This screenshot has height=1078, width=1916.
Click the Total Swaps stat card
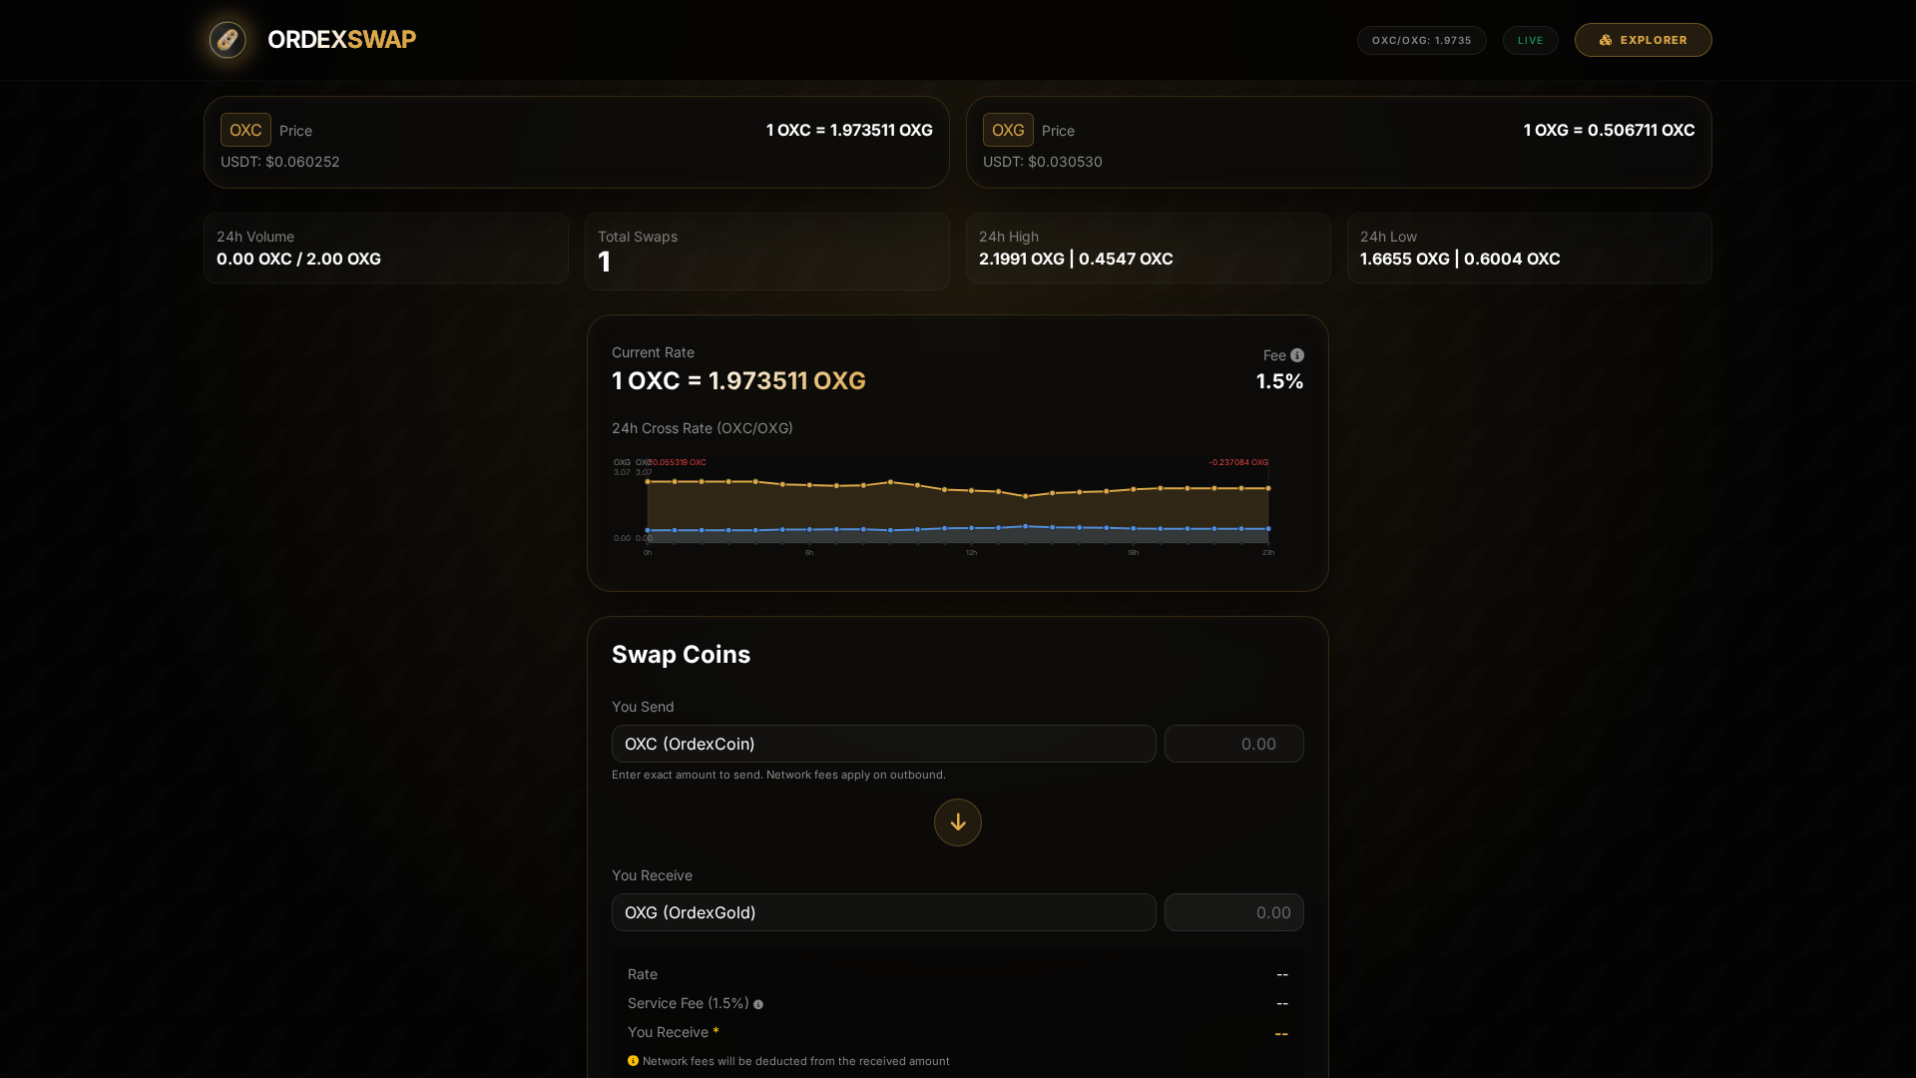pyautogui.click(x=766, y=251)
